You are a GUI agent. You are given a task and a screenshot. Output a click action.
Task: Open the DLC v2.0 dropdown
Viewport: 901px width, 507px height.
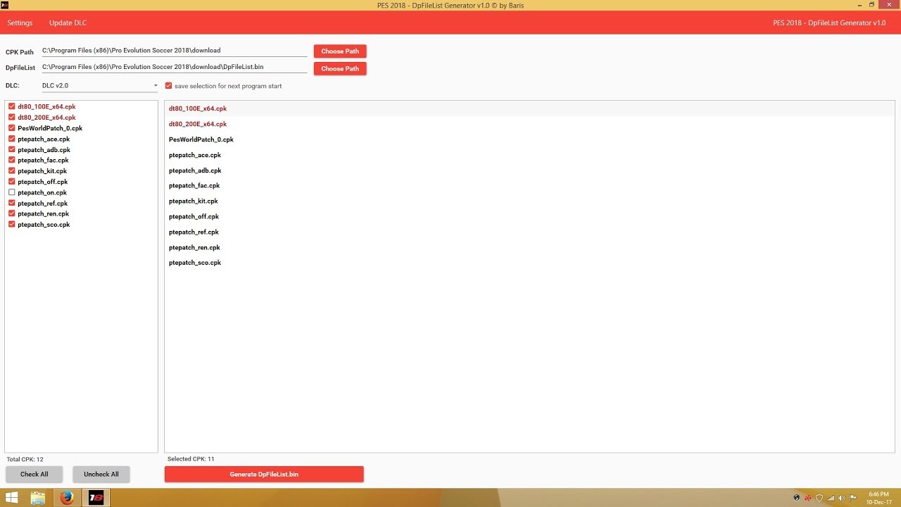[100, 86]
